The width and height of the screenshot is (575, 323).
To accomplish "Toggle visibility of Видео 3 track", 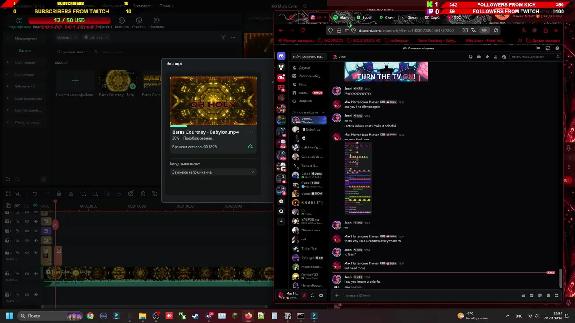I will [x=36, y=253].
